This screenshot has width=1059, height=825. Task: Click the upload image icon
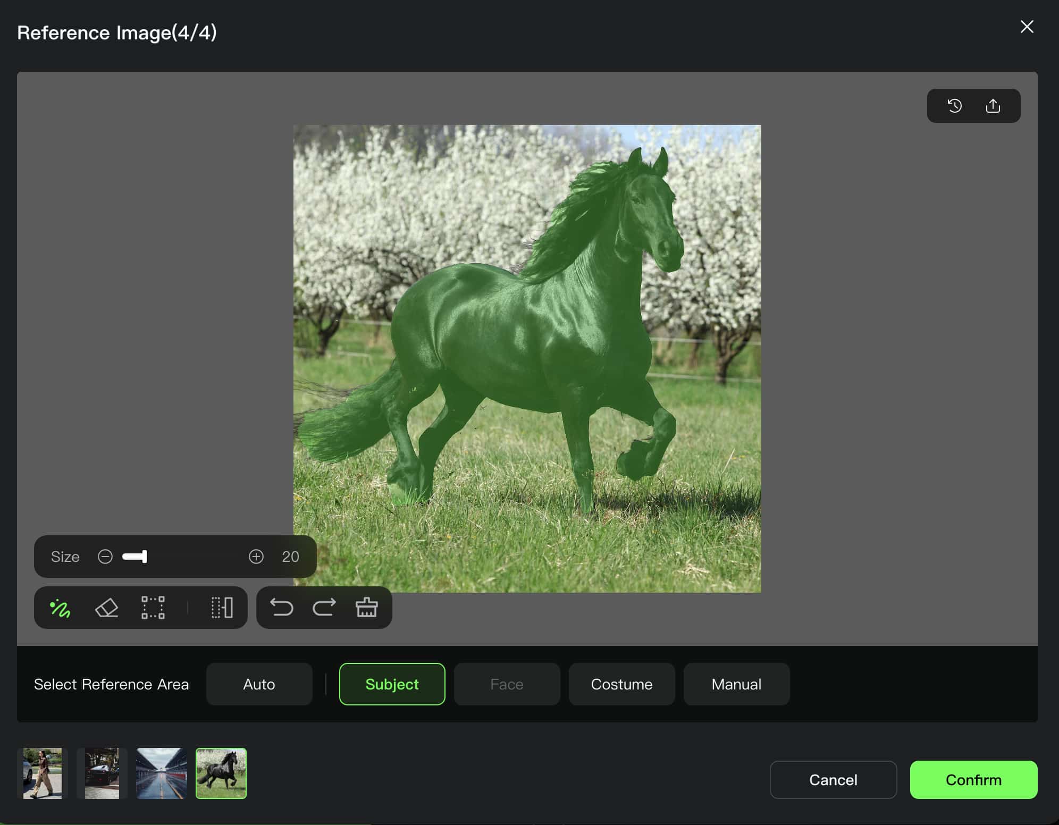[x=993, y=106]
